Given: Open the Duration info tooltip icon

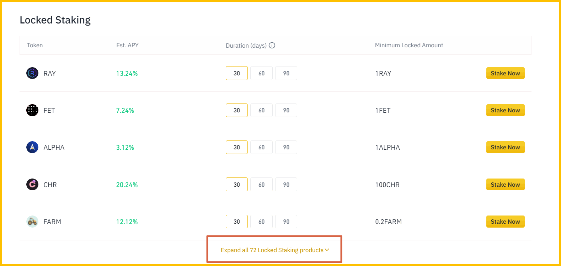Looking at the screenshot, I should 272,46.
